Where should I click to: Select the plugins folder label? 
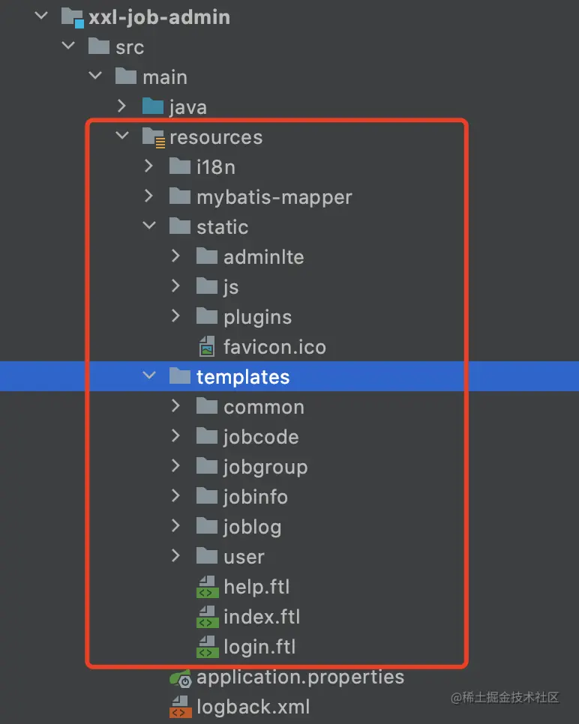[257, 317]
